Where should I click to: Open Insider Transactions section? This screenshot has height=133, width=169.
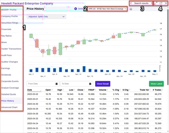tap(11, 49)
